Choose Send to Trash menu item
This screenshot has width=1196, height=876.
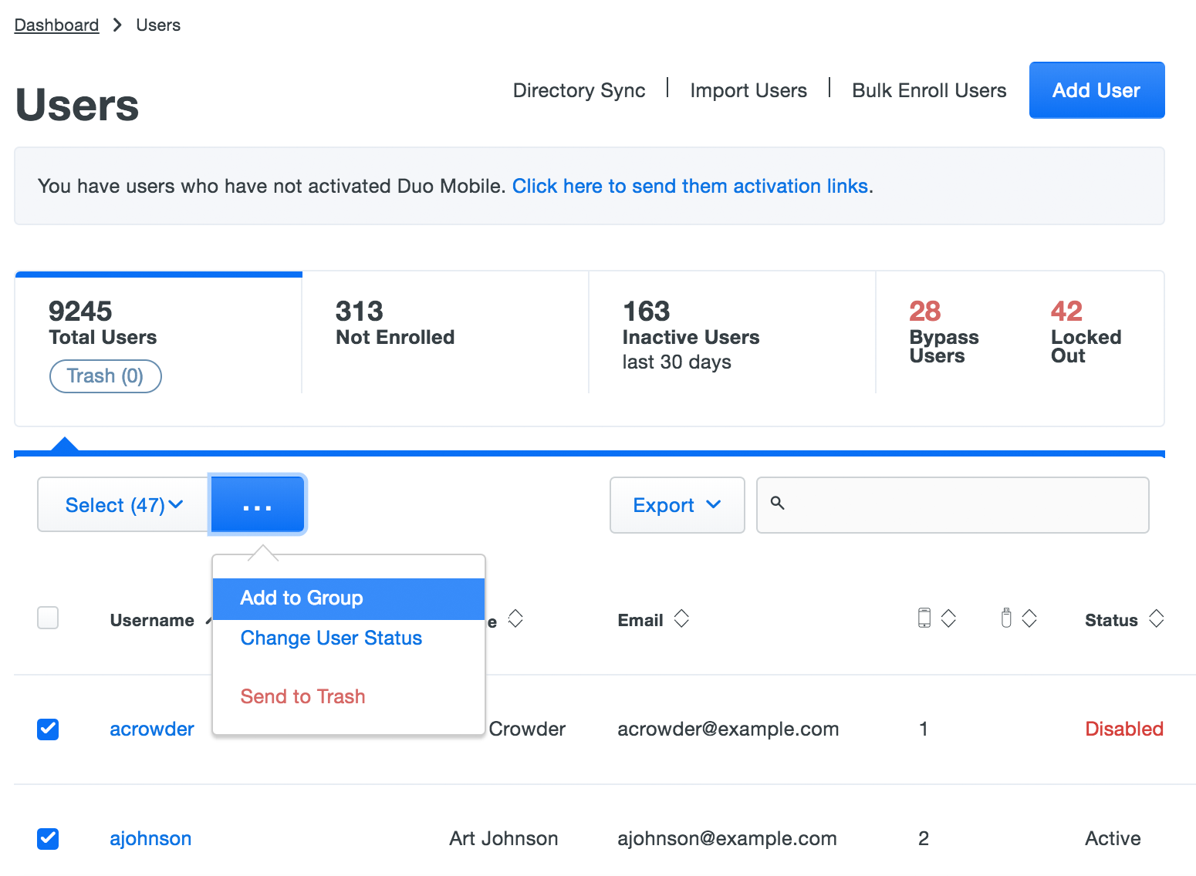tap(302, 697)
